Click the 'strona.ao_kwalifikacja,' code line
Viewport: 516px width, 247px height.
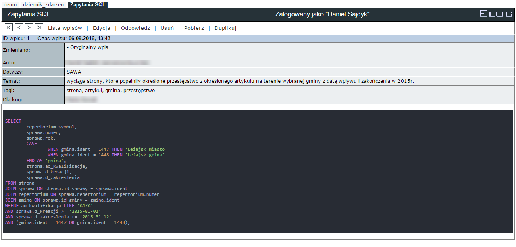pos(57,166)
